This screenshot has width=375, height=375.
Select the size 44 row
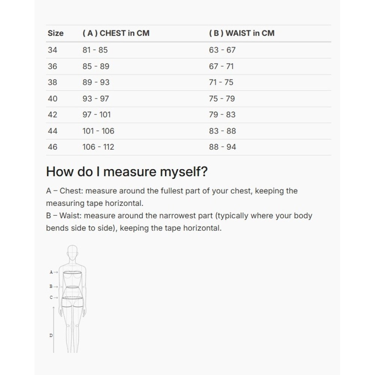coord(189,131)
